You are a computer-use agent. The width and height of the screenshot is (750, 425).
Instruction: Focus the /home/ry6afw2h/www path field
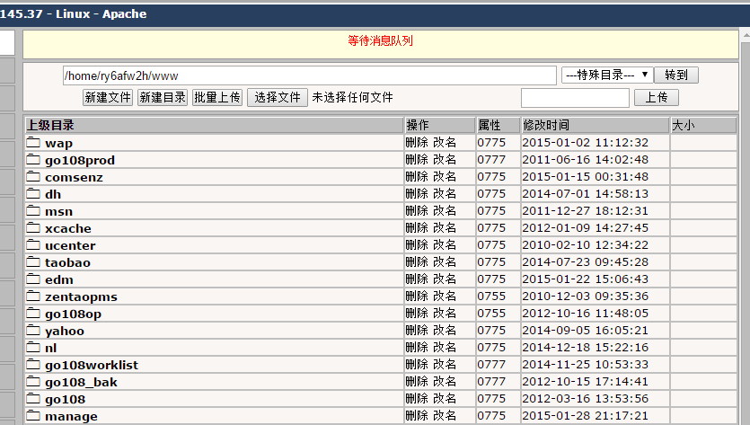coord(310,75)
